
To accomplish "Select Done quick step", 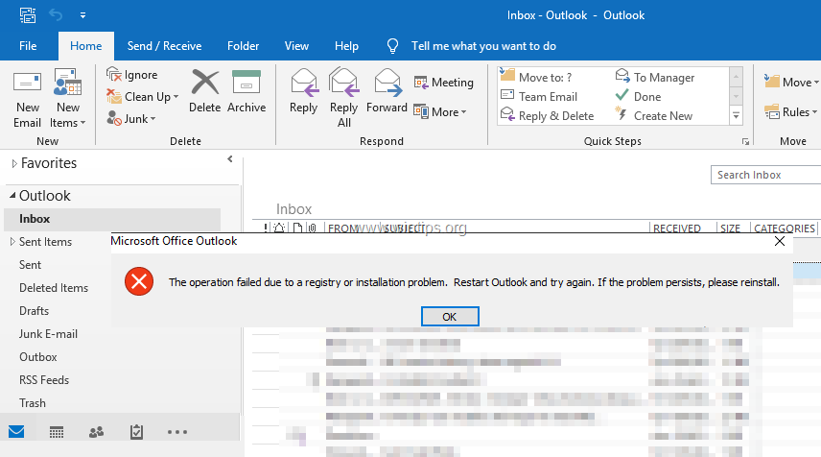I will 638,96.
